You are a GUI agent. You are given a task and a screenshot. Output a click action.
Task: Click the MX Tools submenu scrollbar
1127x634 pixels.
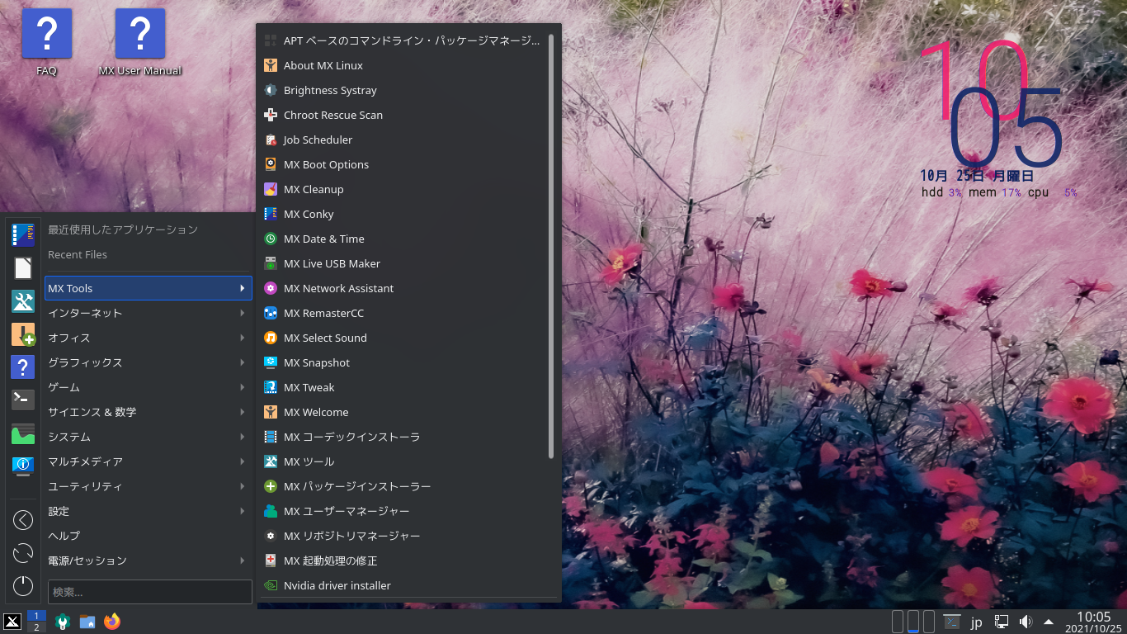(x=551, y=246)
